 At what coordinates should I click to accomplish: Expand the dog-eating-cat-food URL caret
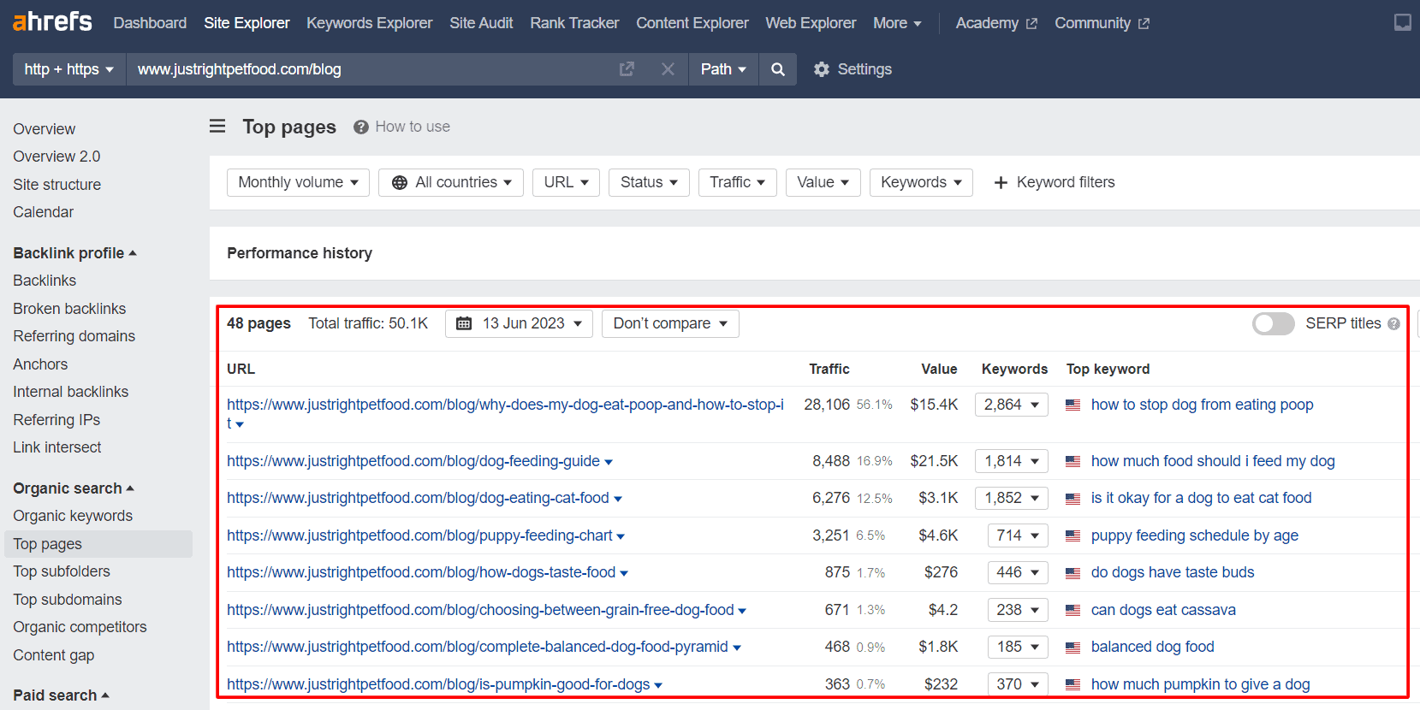tap(618, 499)
